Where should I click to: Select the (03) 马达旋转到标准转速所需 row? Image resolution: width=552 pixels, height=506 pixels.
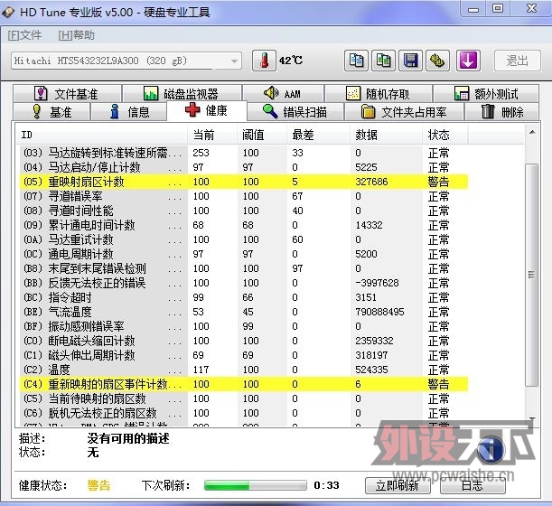click(x=242, y=153)
